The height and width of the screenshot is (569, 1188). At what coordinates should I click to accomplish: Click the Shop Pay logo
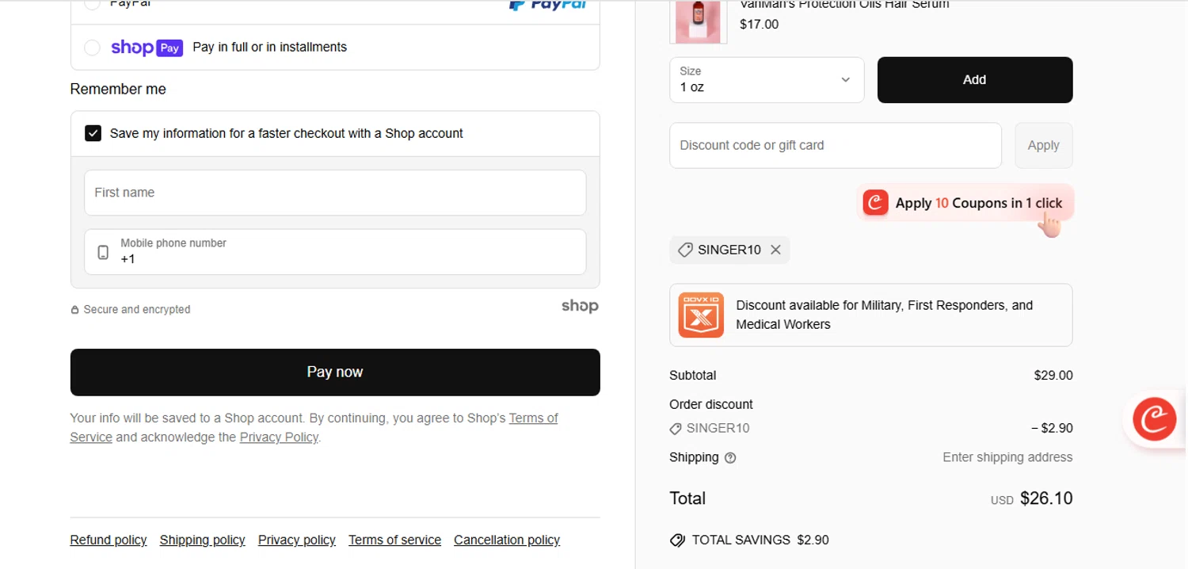(147, 48)
